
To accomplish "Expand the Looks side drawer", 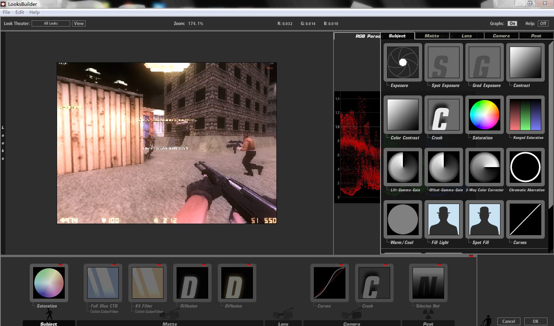I will [x=3, y=142].
